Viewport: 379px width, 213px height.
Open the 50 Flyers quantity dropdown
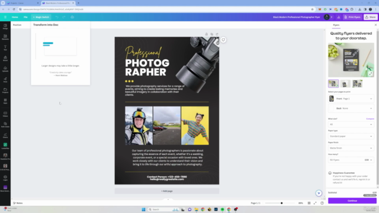(351, 160)
